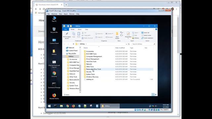The height and width of the screenshot is (119, 212).
Task: Open Move to dropdown
Action: (x=99, y=34)
